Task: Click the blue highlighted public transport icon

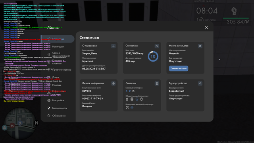Action: coord(137,99)
